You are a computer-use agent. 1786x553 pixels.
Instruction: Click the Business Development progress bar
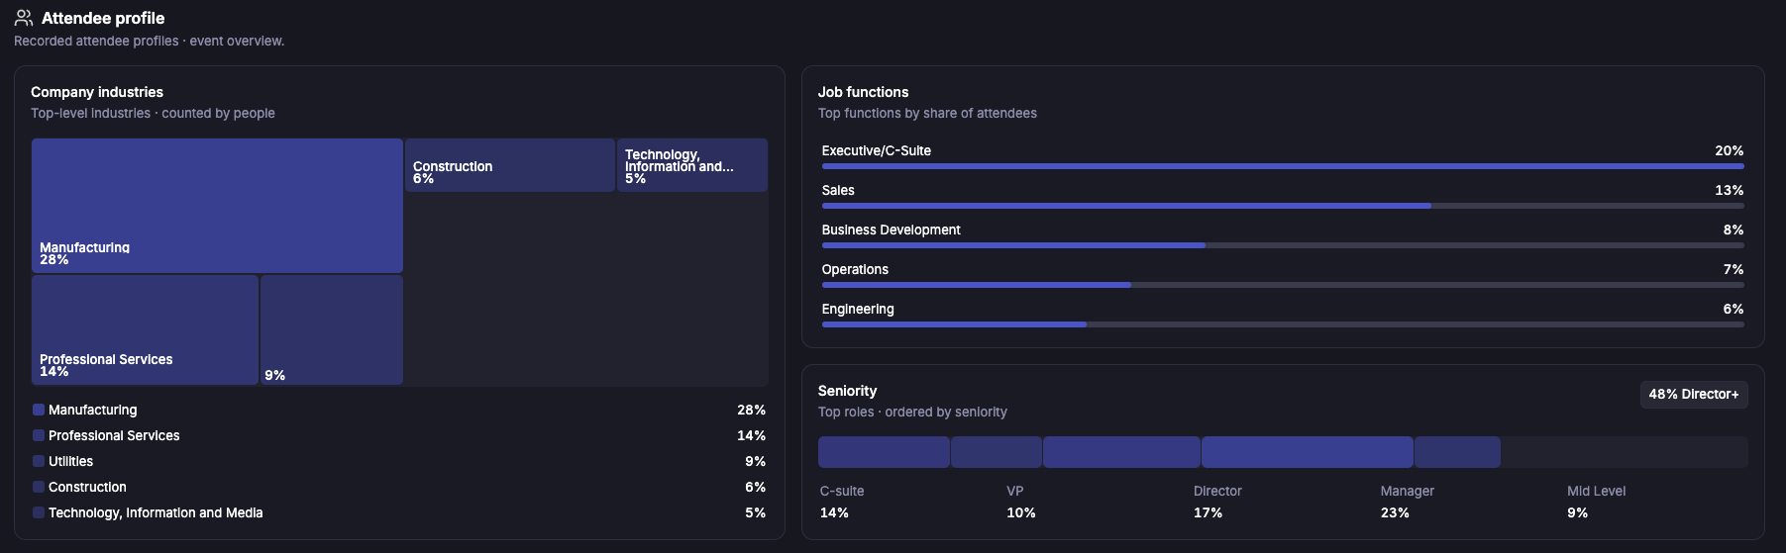pos(1283,245)
